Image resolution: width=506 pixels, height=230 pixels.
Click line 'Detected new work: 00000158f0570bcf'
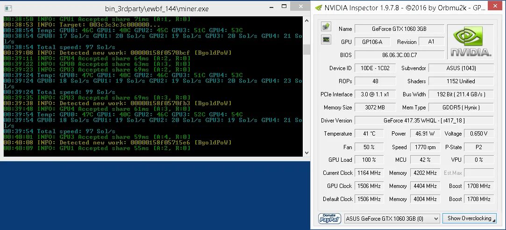pyautogui.click(x=117, y=53)
